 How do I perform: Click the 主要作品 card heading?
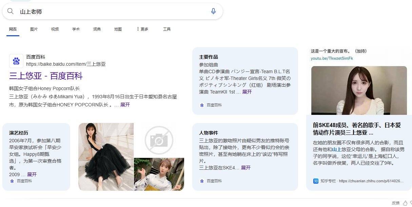(209, 57)
